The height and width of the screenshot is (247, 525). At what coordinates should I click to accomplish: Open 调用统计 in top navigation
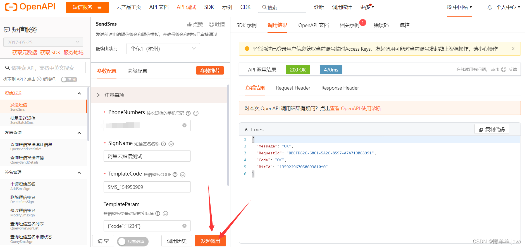click(342, 7)
